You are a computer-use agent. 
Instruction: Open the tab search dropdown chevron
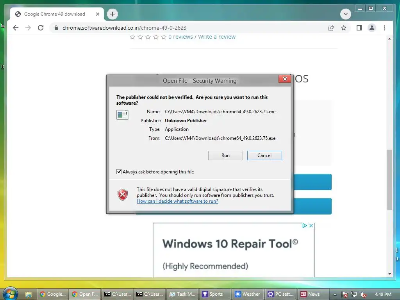click(345, 14)
